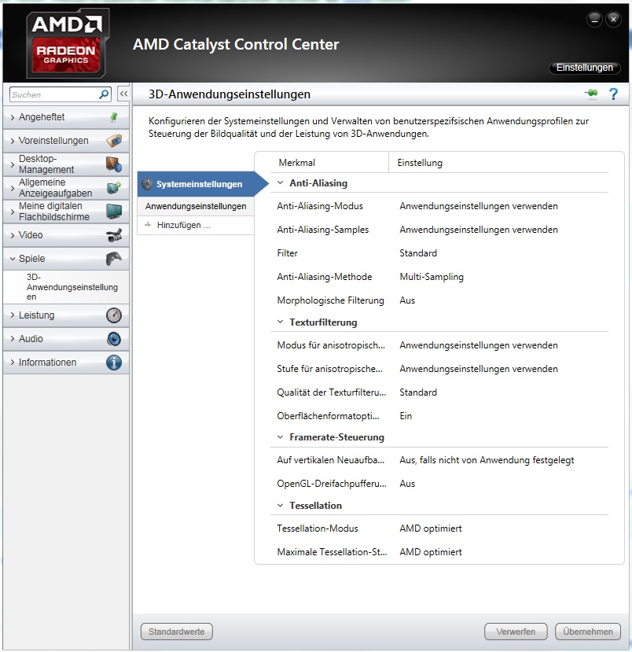Screen dimensions: 632x652
Task: Expand the Informationen section
Action: (13, 363)
